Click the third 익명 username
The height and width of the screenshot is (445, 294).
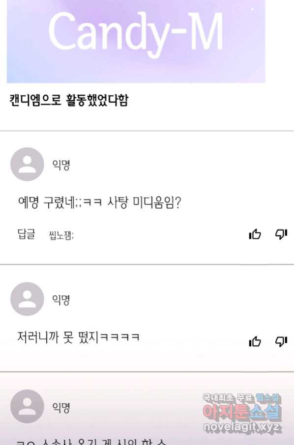pos(61,407)
